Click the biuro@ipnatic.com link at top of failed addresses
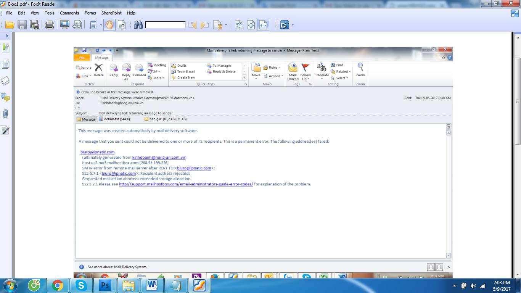 click(x=97, y=152)
